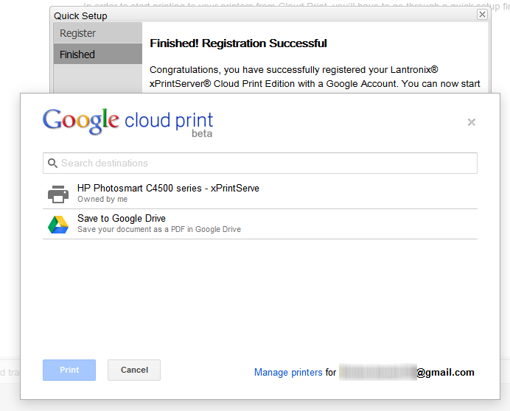Click 'Save your document as a PDF' text
Viewport: 510px width, 411px height.
159,229
